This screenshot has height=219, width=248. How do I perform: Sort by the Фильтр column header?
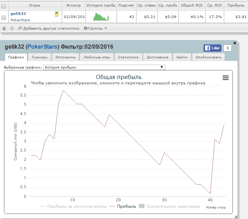pyautogui.click(x=74, y=5)
